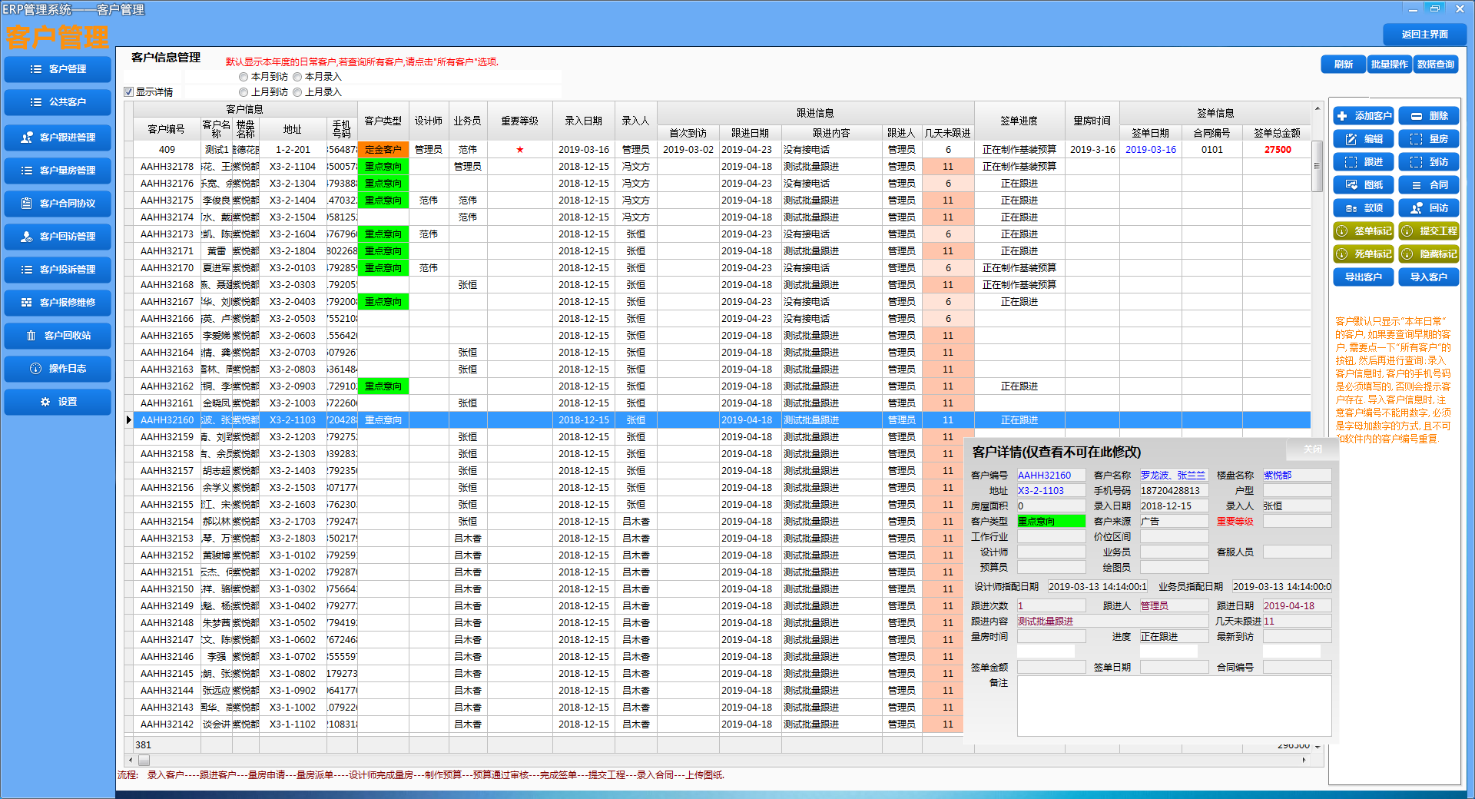
Task: Click 签单日期 cell 2019-03-16
Action: (x=1151, y=150)
